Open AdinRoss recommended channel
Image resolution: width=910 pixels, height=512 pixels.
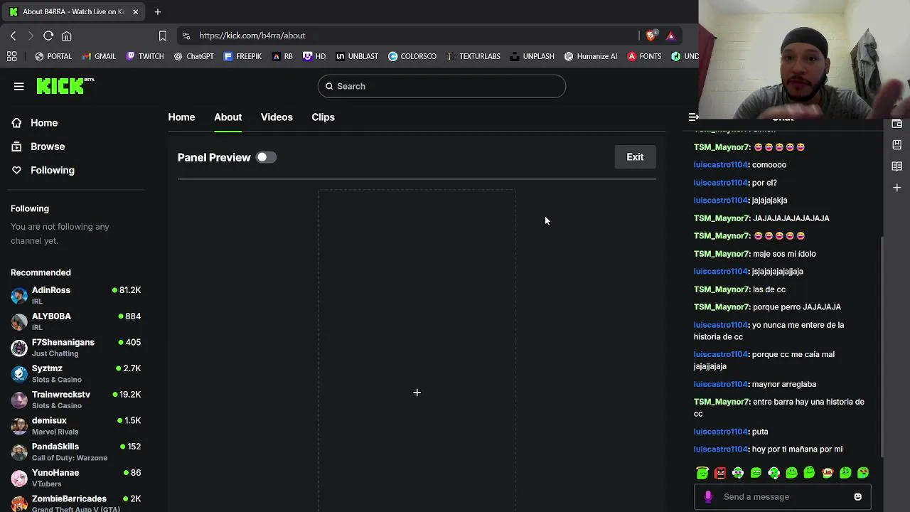(x=76, y=295)
